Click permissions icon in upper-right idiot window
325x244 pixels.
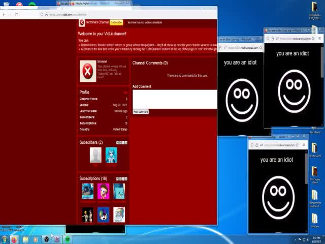click(x=277, y=39)
